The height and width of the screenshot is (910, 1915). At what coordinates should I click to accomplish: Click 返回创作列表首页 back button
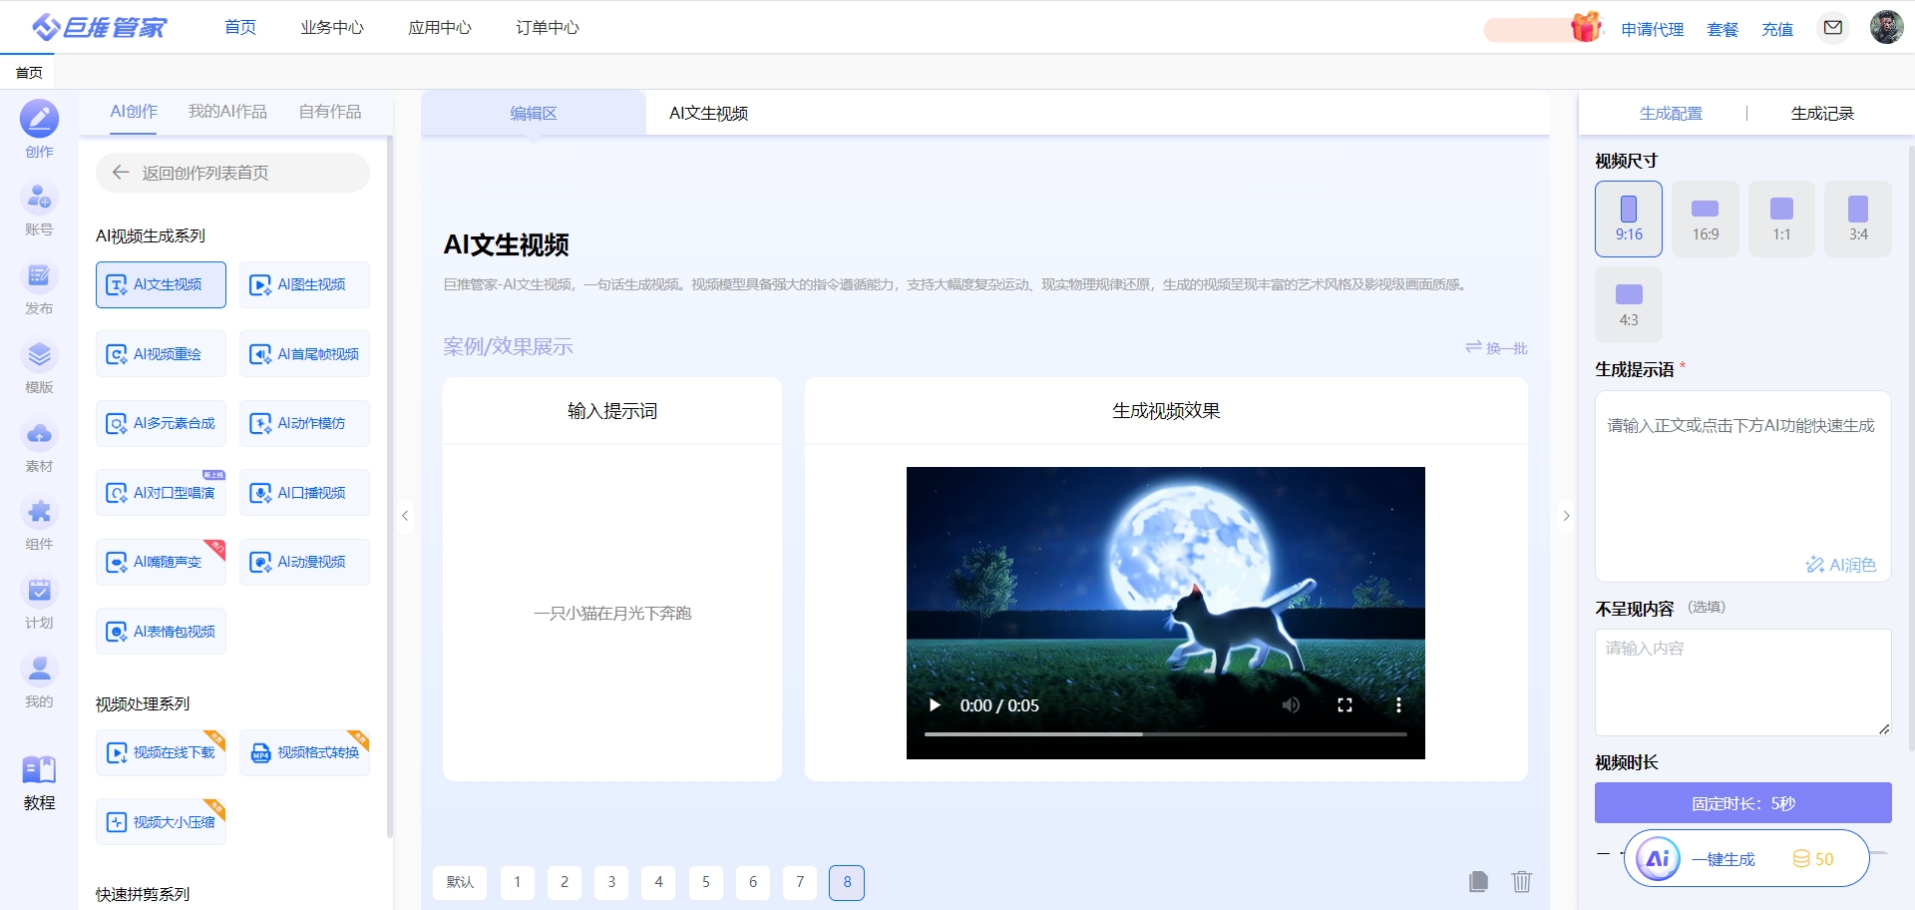(x=232, y=173)
